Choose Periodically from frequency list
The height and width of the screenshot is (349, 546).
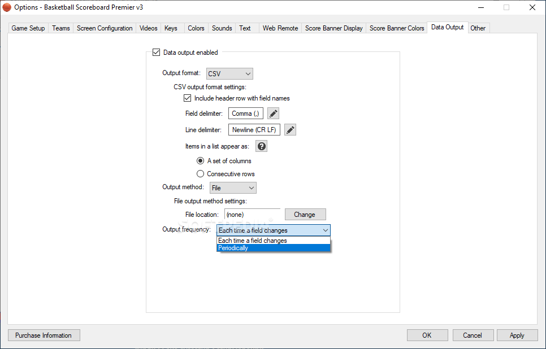coord(274,248)
